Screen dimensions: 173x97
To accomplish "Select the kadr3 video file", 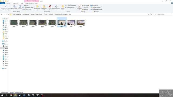I will (33, 23).
